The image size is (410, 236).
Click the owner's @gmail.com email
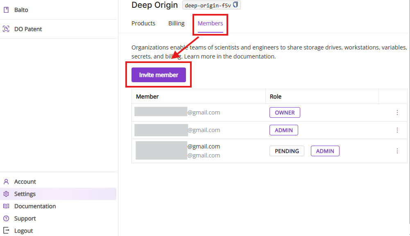tap(204, 112)
